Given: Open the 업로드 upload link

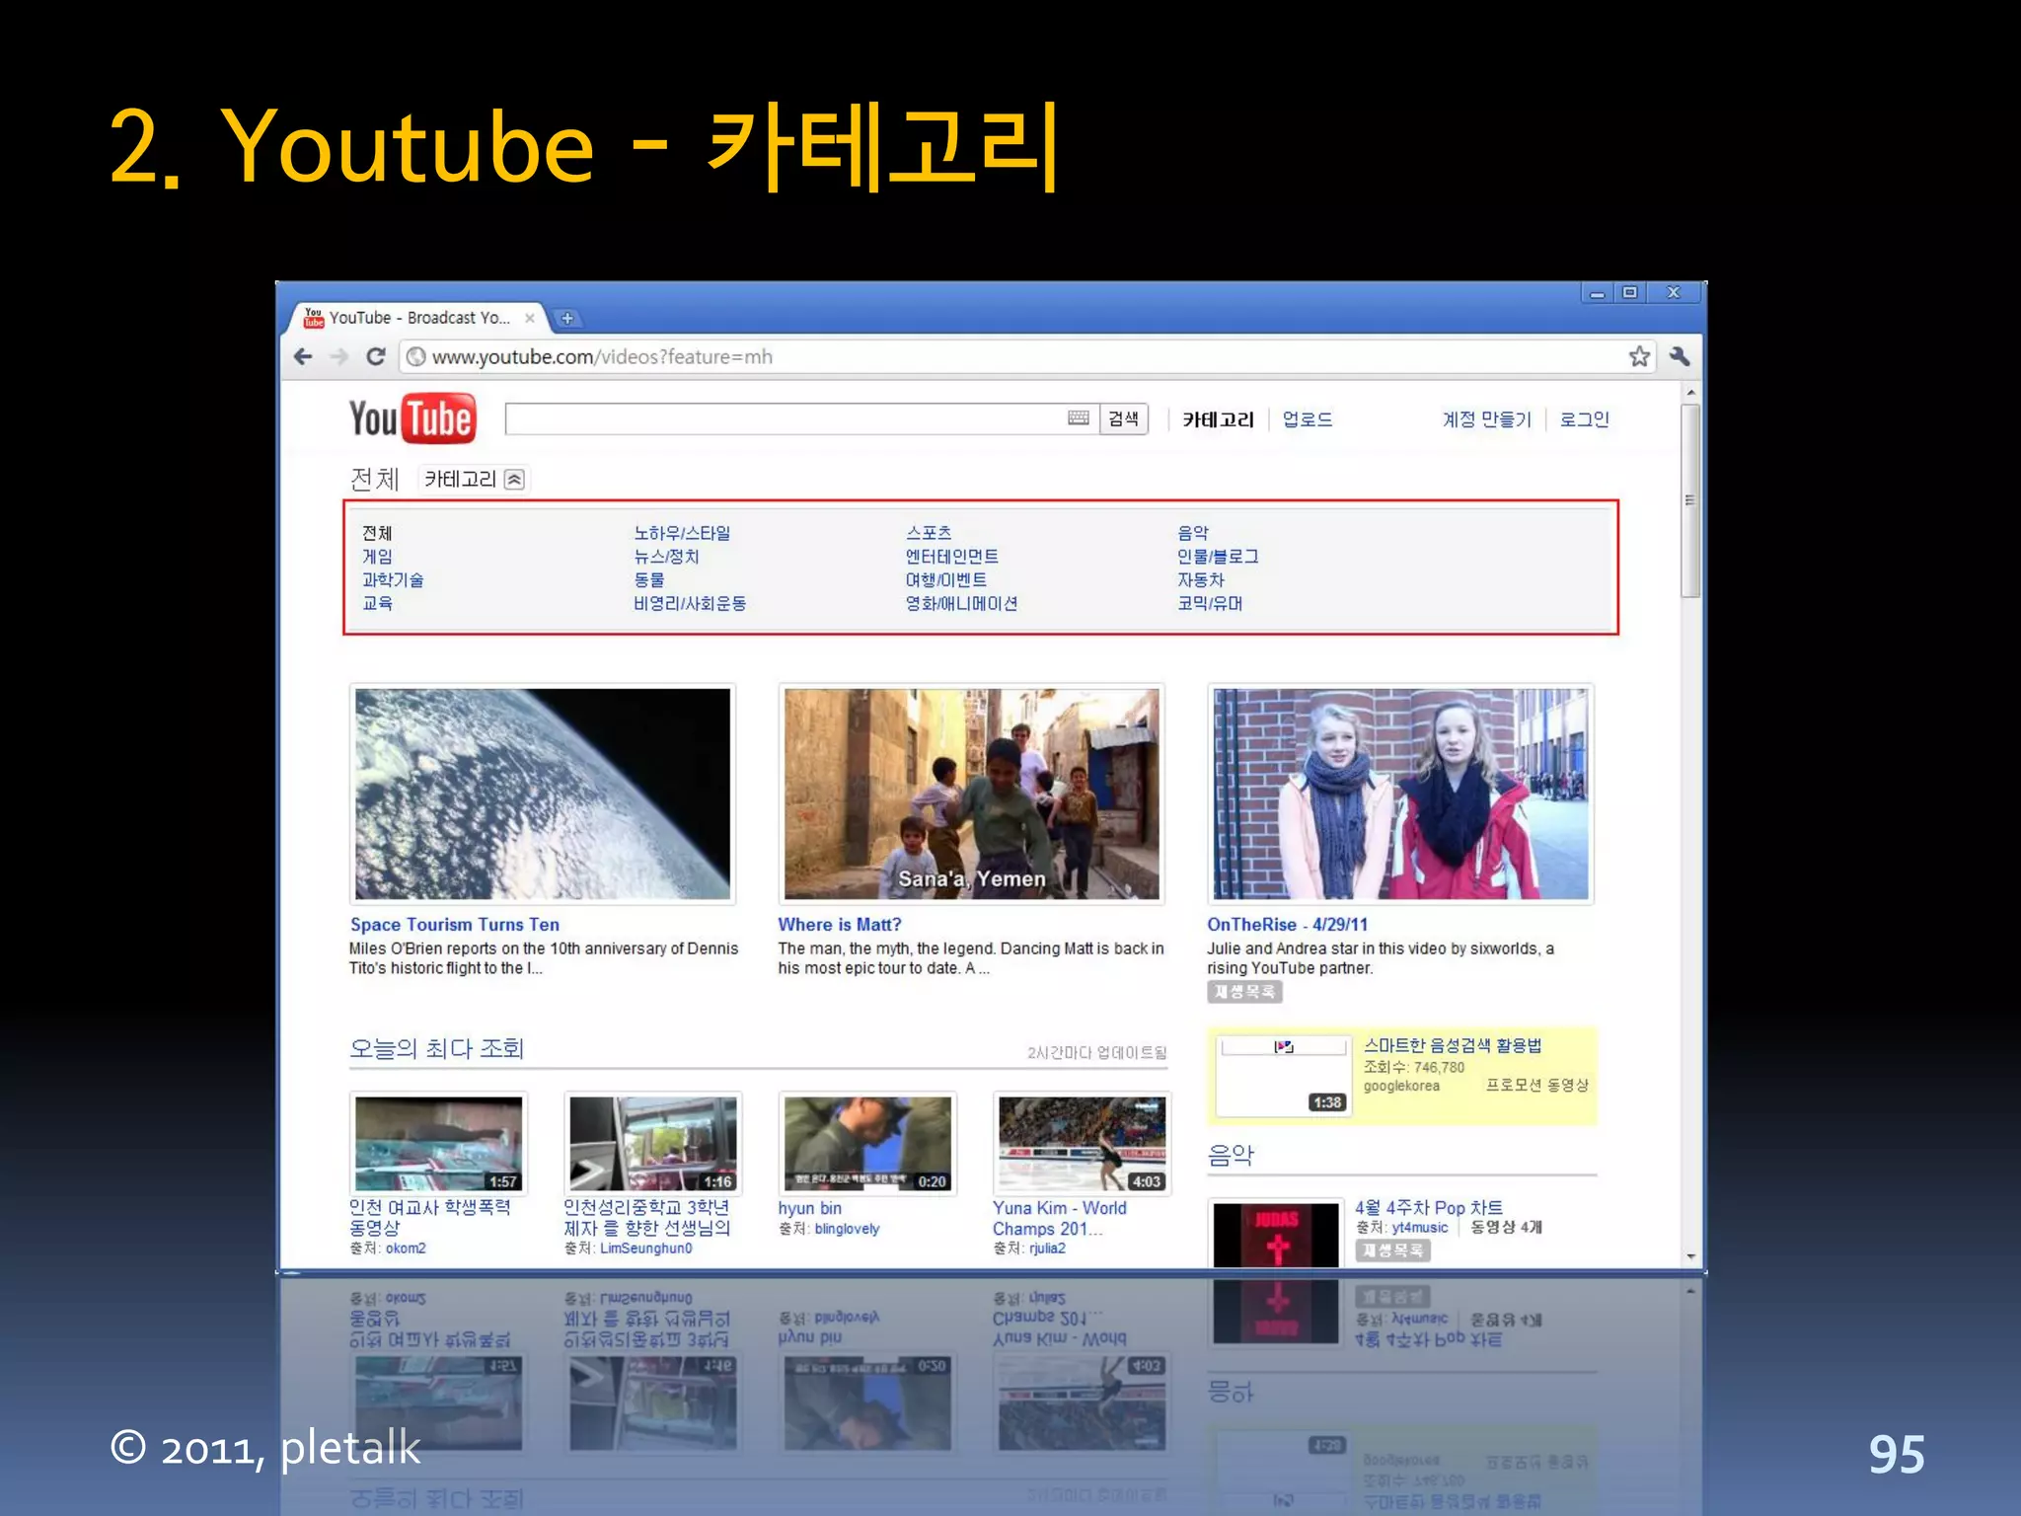Looking at the screenshot, I should pos(1308,419).
